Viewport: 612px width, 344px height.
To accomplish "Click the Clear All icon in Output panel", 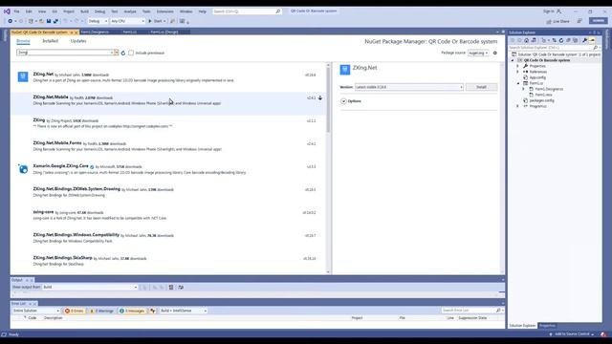I will pos(171,287).
